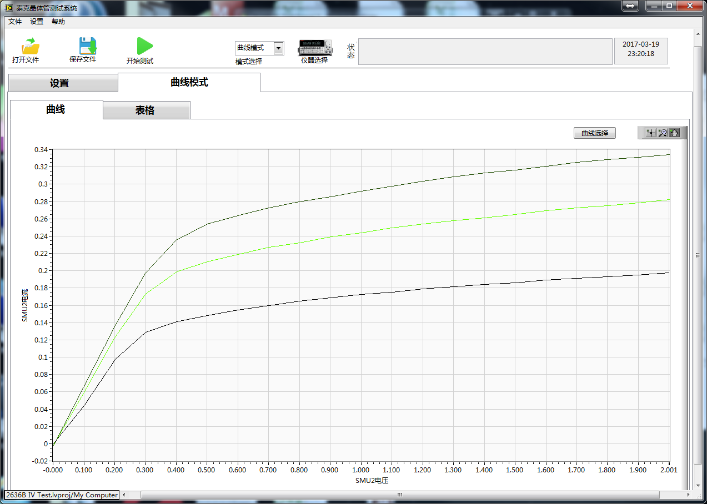This screenshot has width=707, height=504.
Task: Click the 曲线选择 button
Action: [594, 133]
